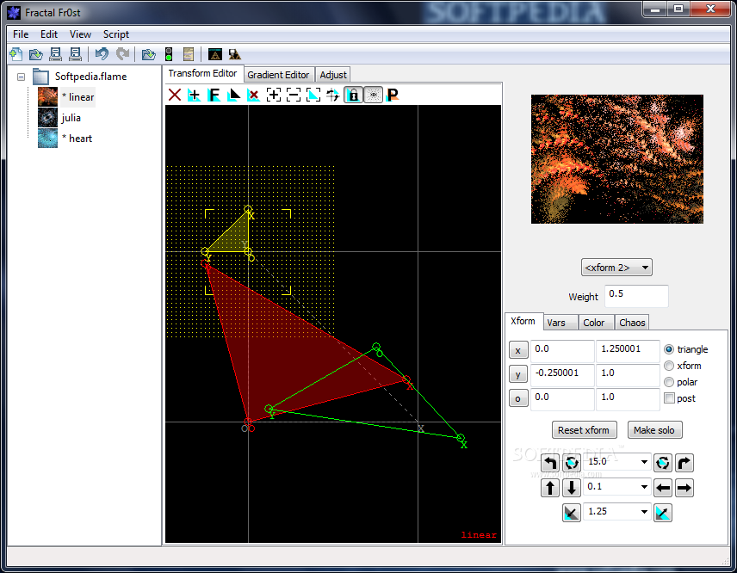Click the traffic light icon in the toolbar
The height and width of the screenshot is (573, 737).
[x=169, y=54]
